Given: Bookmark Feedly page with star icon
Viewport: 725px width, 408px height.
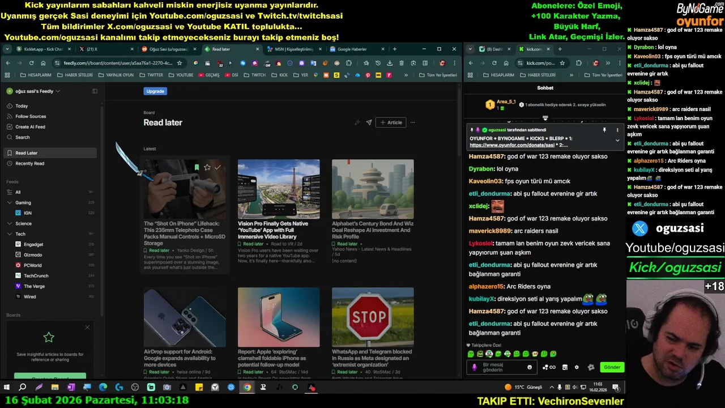Looking at the screenshot, I should (x=180, y=63).
